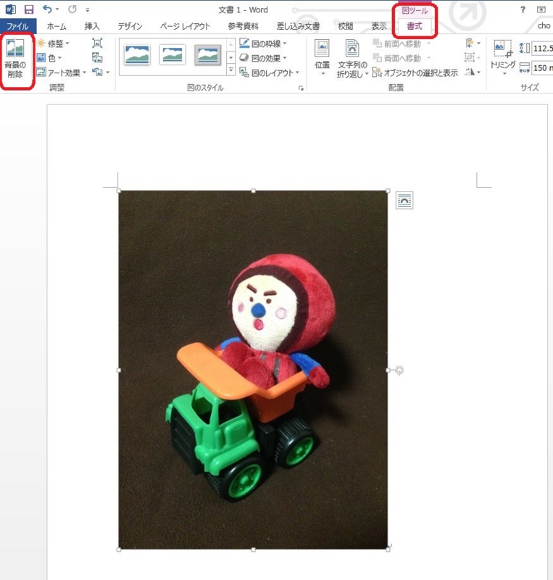Open the 位置 (Position) menu
The image size is (553, 580).
click(322, 57)
